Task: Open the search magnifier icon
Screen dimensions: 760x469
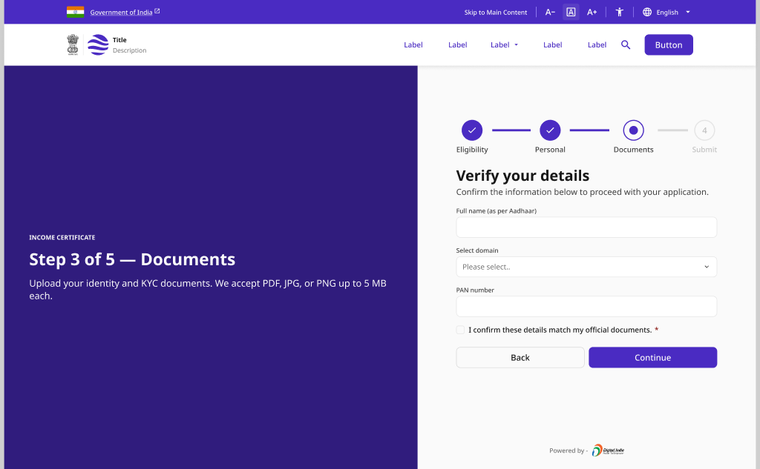Action: [x=625, y=45]
